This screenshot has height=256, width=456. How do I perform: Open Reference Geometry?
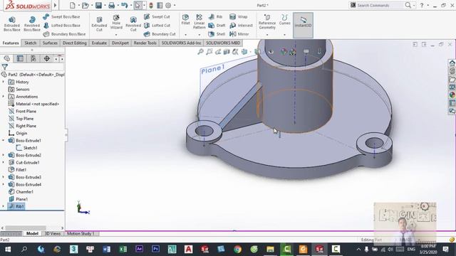coord(267,21)
